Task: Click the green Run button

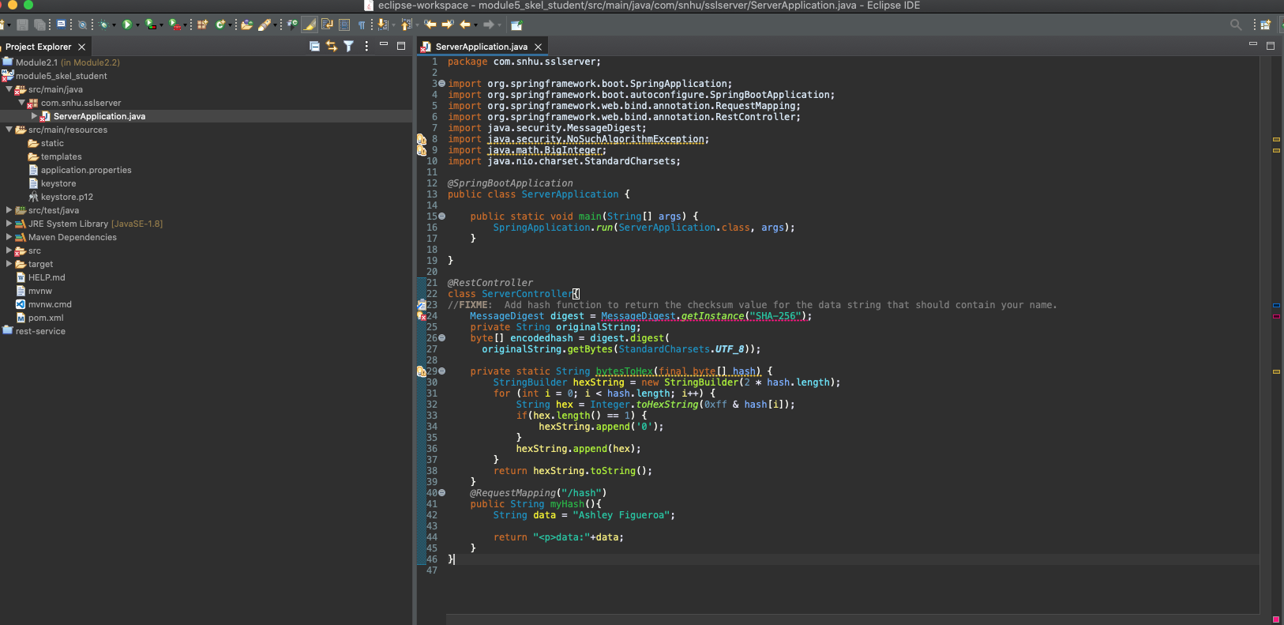Action: [127, 24]
